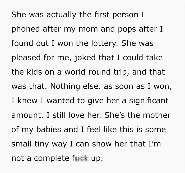Click the word "mother" in the text
The image size is (185, 173).
[x=157, y=115]
